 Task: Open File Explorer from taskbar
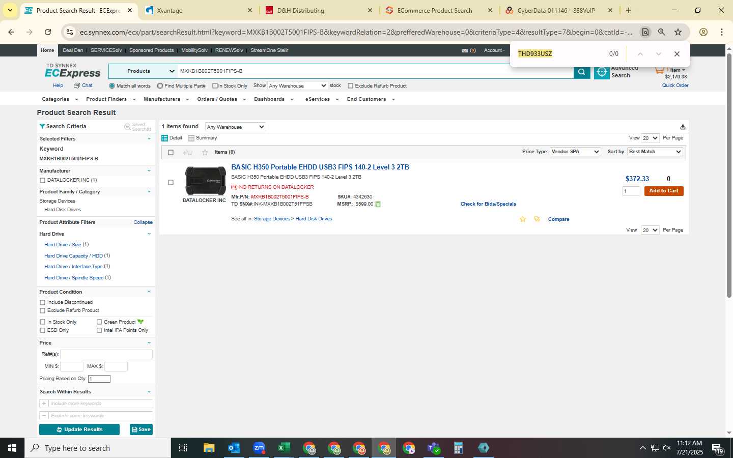point(209,448)
